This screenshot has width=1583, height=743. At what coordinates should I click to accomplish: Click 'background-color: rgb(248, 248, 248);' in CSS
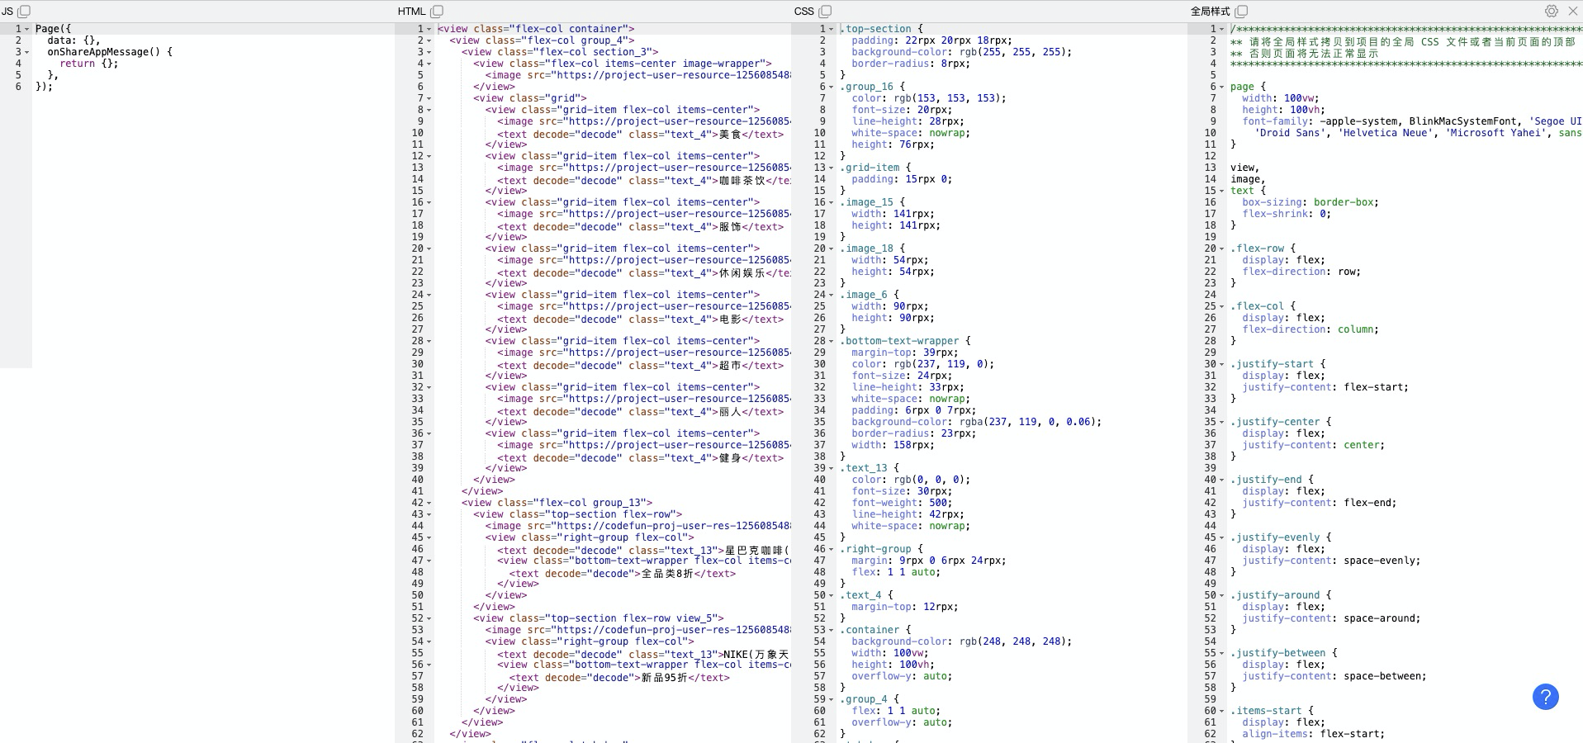[962, 641]
